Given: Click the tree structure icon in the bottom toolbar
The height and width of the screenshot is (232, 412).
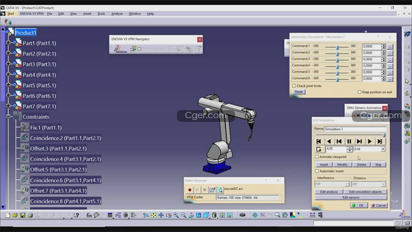Looking at the screenshot, I should (118, 215).
